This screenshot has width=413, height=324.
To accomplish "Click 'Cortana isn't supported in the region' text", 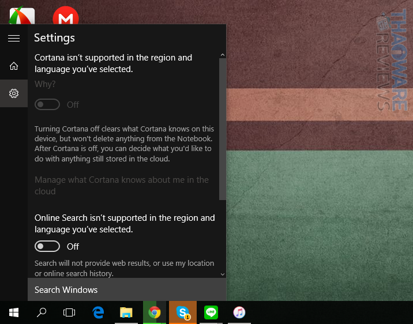I will (x=113, y=63).
